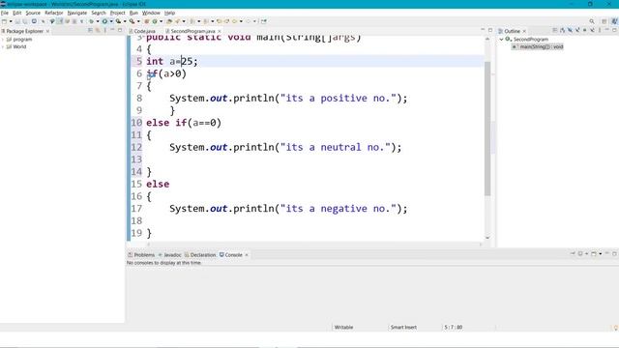The height and width of the screenshot is (348, 619).
Task: Open the Search menu
Action: (99, 13)
